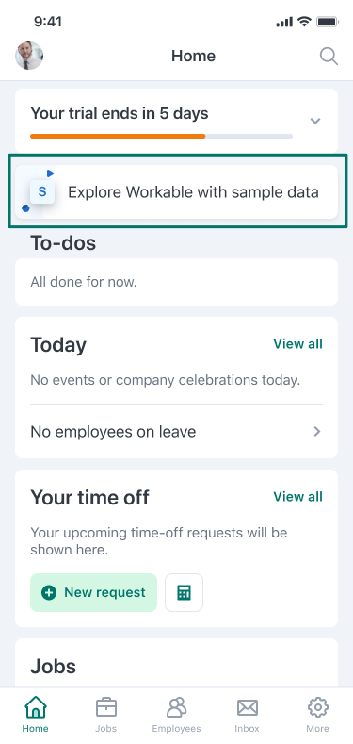Tap the battery status icon
Image resolution: width=353 pixels, height=744 pixels.
pyautogui.click(x=327, y=22)
